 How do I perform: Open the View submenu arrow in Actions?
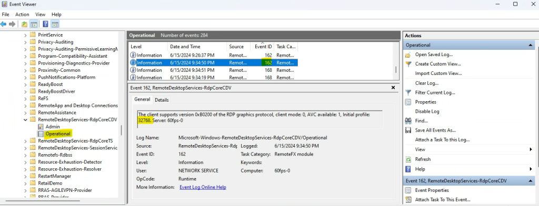[531, 149]
